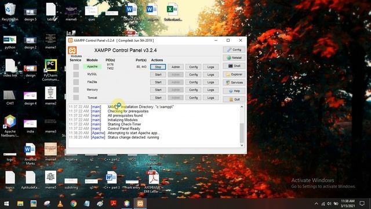Start the FileZilla module
This screenshot has height=209, width=371.
point(158,82)
